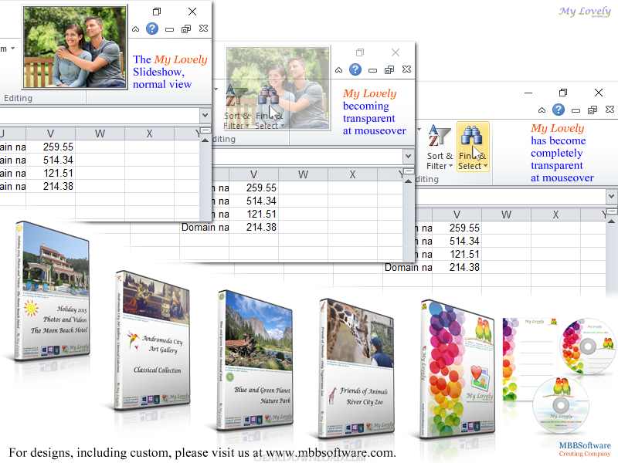Collapse the ribbon in completely transparent window
The width and height of the screenshot is (618, 463).
[542, 110]
